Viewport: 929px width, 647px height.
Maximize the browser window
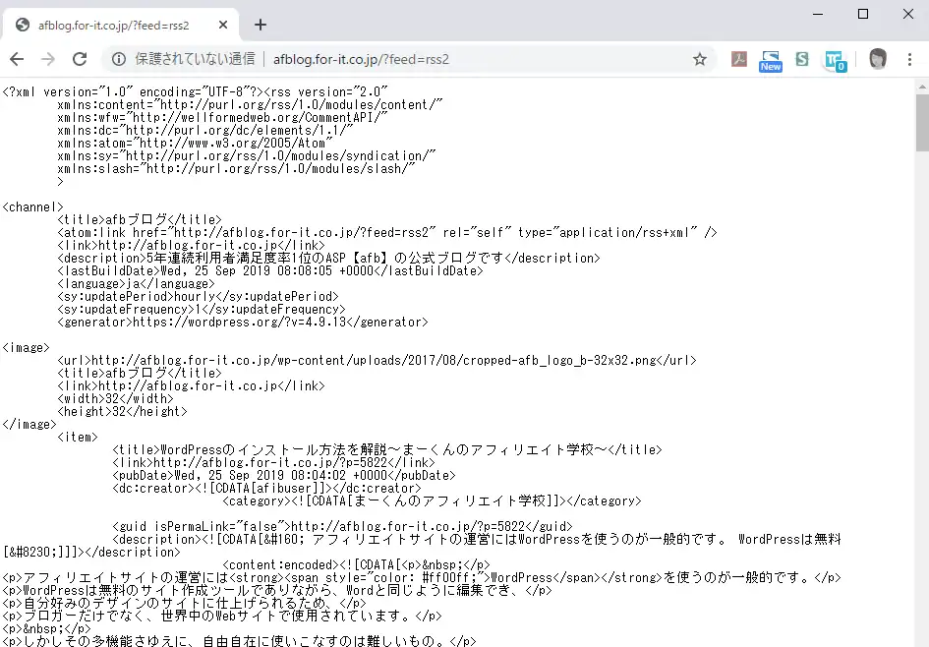[863, 14]
